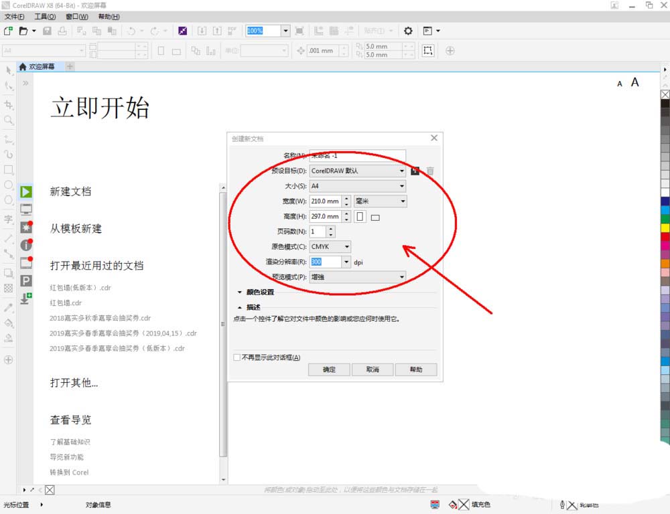Click the Import toolbar icon
The height and width of the screenshot is (514, 670).
coord(202,31)
